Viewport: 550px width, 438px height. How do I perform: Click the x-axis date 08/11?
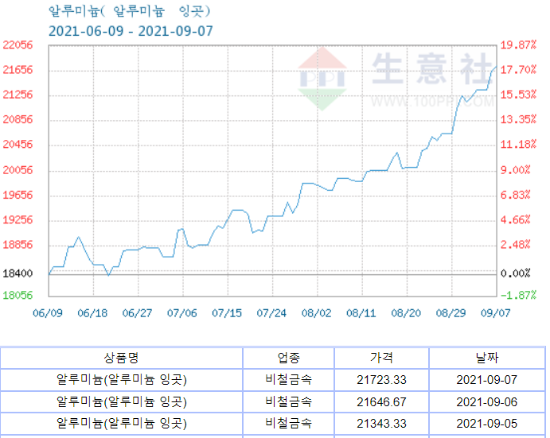click(x=361, y=313)
